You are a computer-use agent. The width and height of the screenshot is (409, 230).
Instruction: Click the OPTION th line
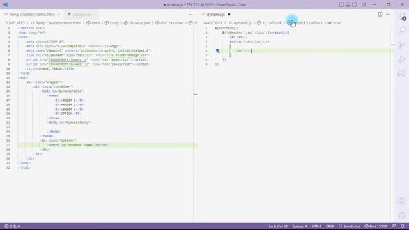[x=68, y=114]
